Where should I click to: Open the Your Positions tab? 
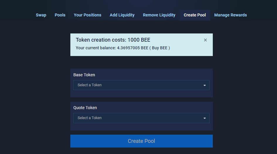pos(87,15)
